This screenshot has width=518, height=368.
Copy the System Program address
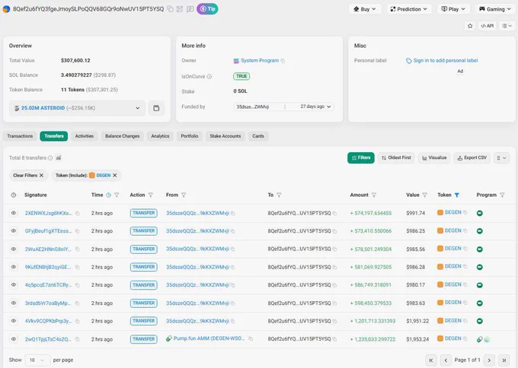point(283,61)
